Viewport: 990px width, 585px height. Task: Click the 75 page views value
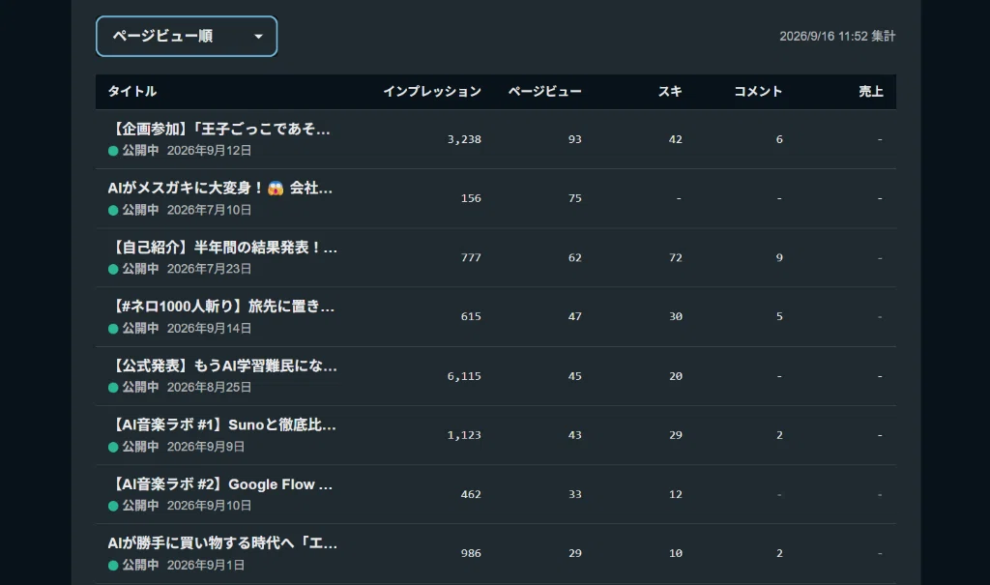574,198
